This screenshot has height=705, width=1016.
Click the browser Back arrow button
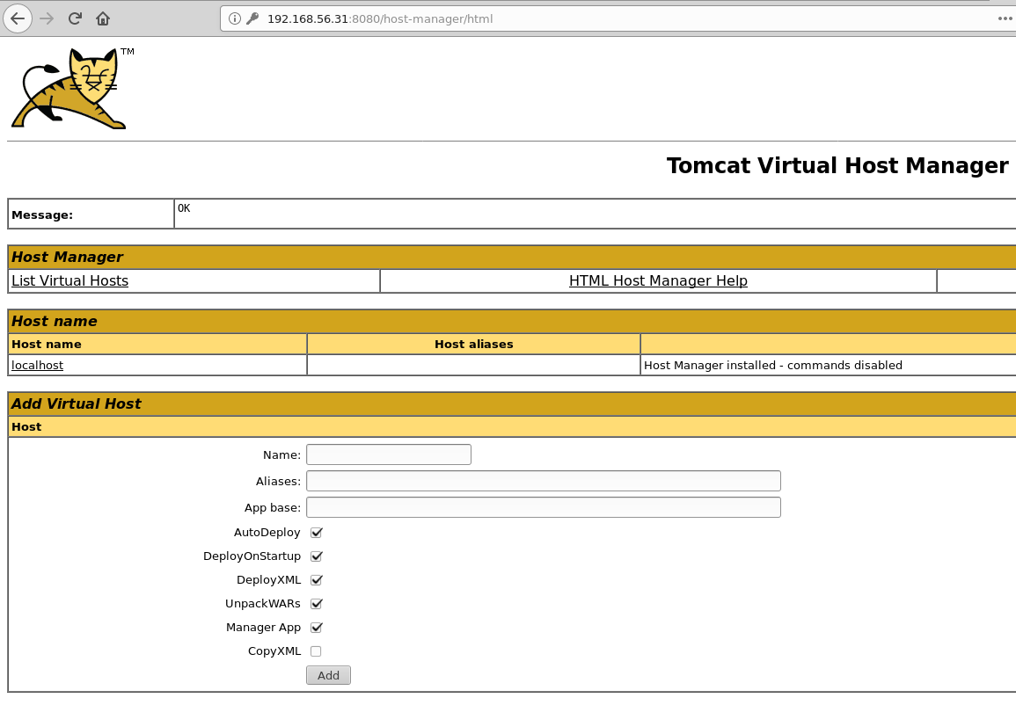click(x=18, y=18)
